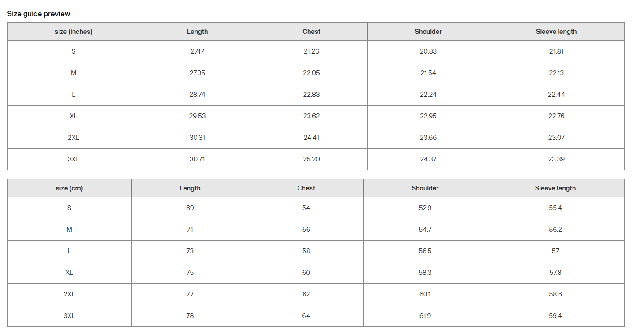Select the 'size (inches)' column header
Viewport: 632px width, 336px height.
point(73,32)
